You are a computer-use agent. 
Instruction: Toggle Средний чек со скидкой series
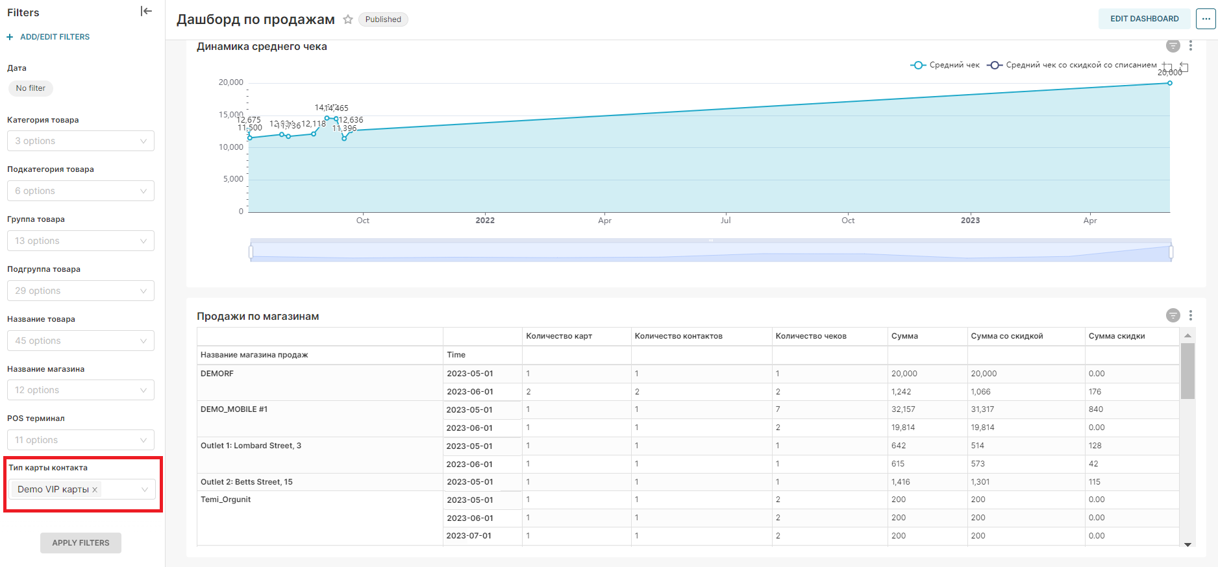pyautogui.click(x=1073, y=65)
